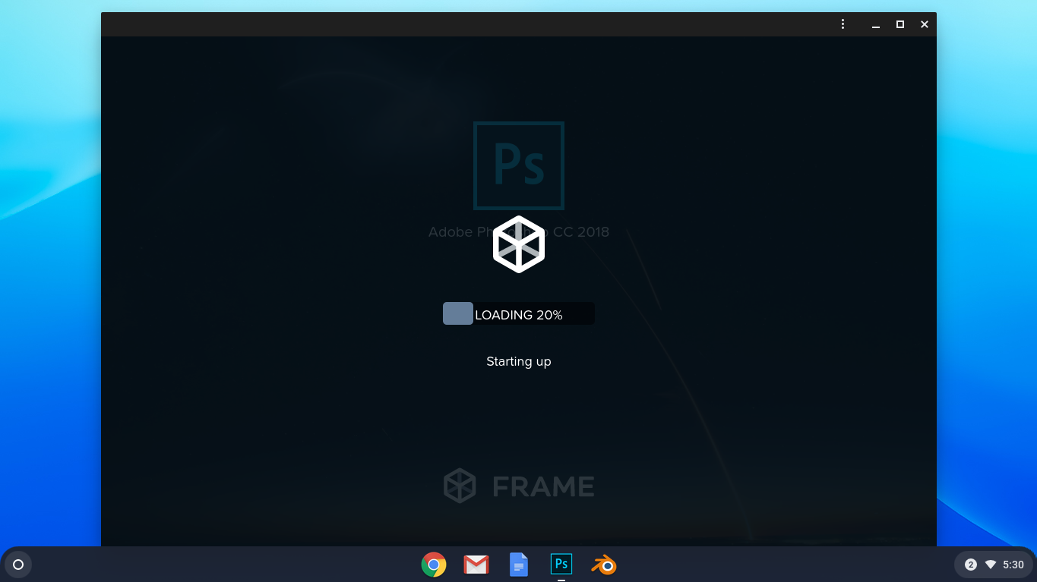Screen dimensions: 1037x582
Task: Open the ChromeOS app launcher
Action: [x=17, y=564]
